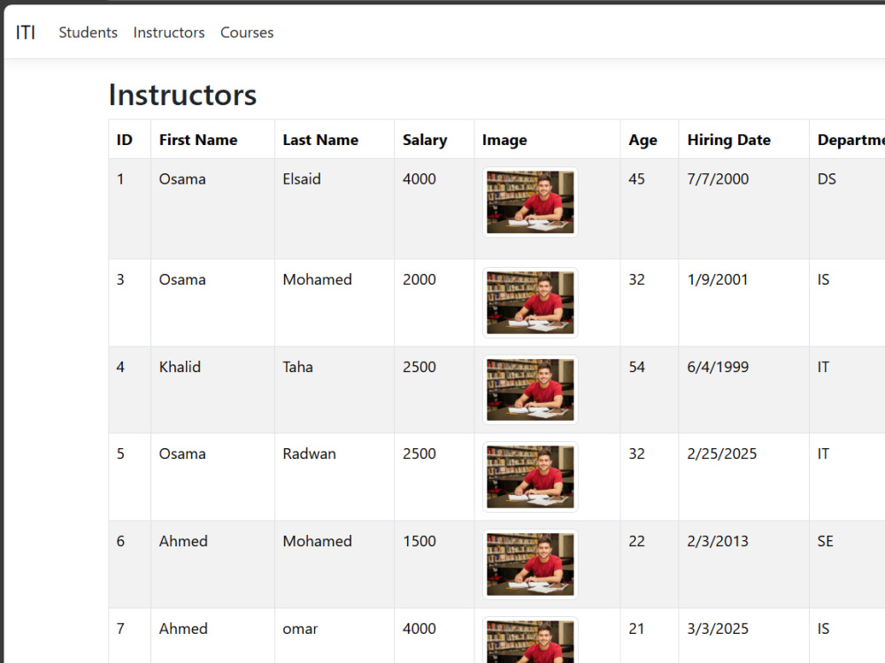This screenshot has width=885, height=663.
Task: Click the First Name column header
Action: [x=198, y=140]
